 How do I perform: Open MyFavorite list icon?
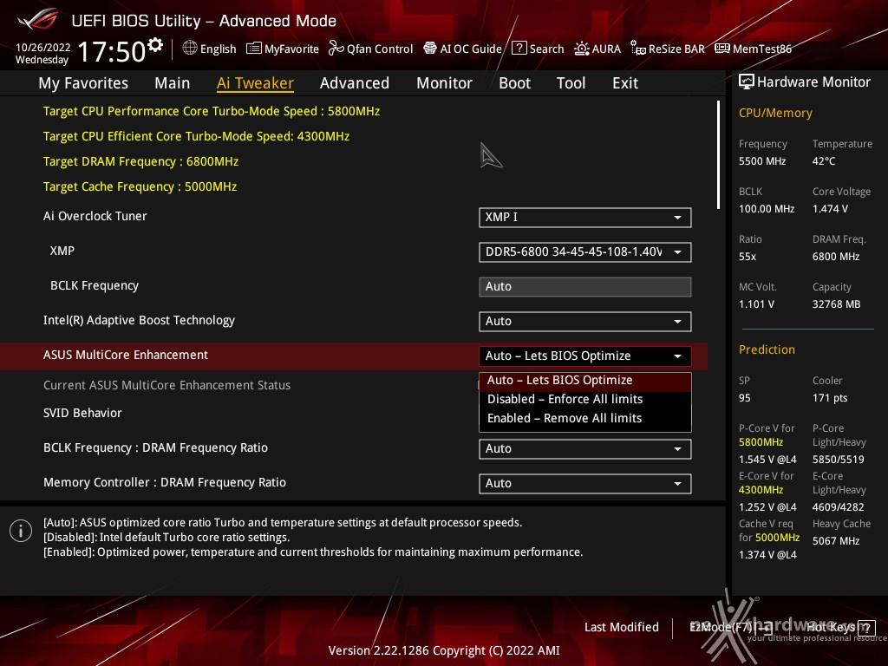pos(254,49)
